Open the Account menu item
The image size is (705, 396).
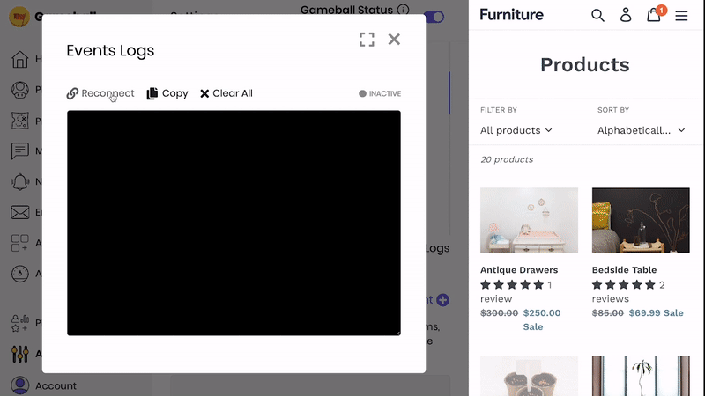pos(43,385)
